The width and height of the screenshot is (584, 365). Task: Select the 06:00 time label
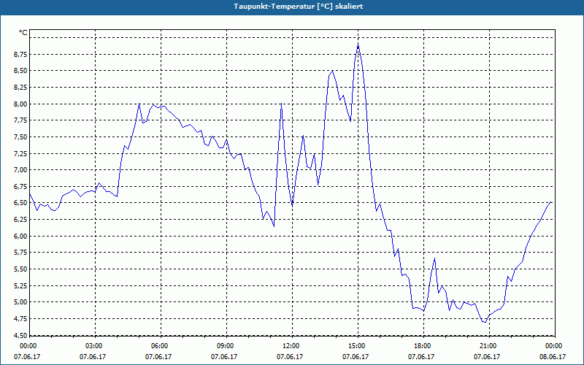pos(161,346)
